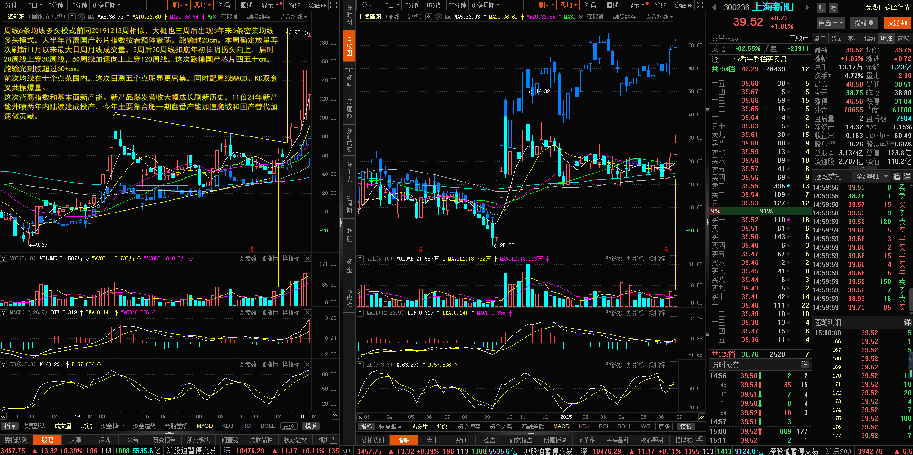Click the fullscreen expand icon in left chart toolbar
This screenshot has height=455, width=913.
click(333, 5)
